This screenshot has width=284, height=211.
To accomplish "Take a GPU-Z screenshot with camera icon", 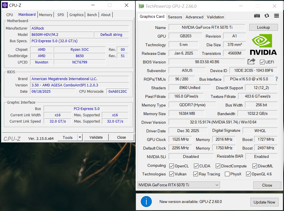I will click(x=257, y=16).
